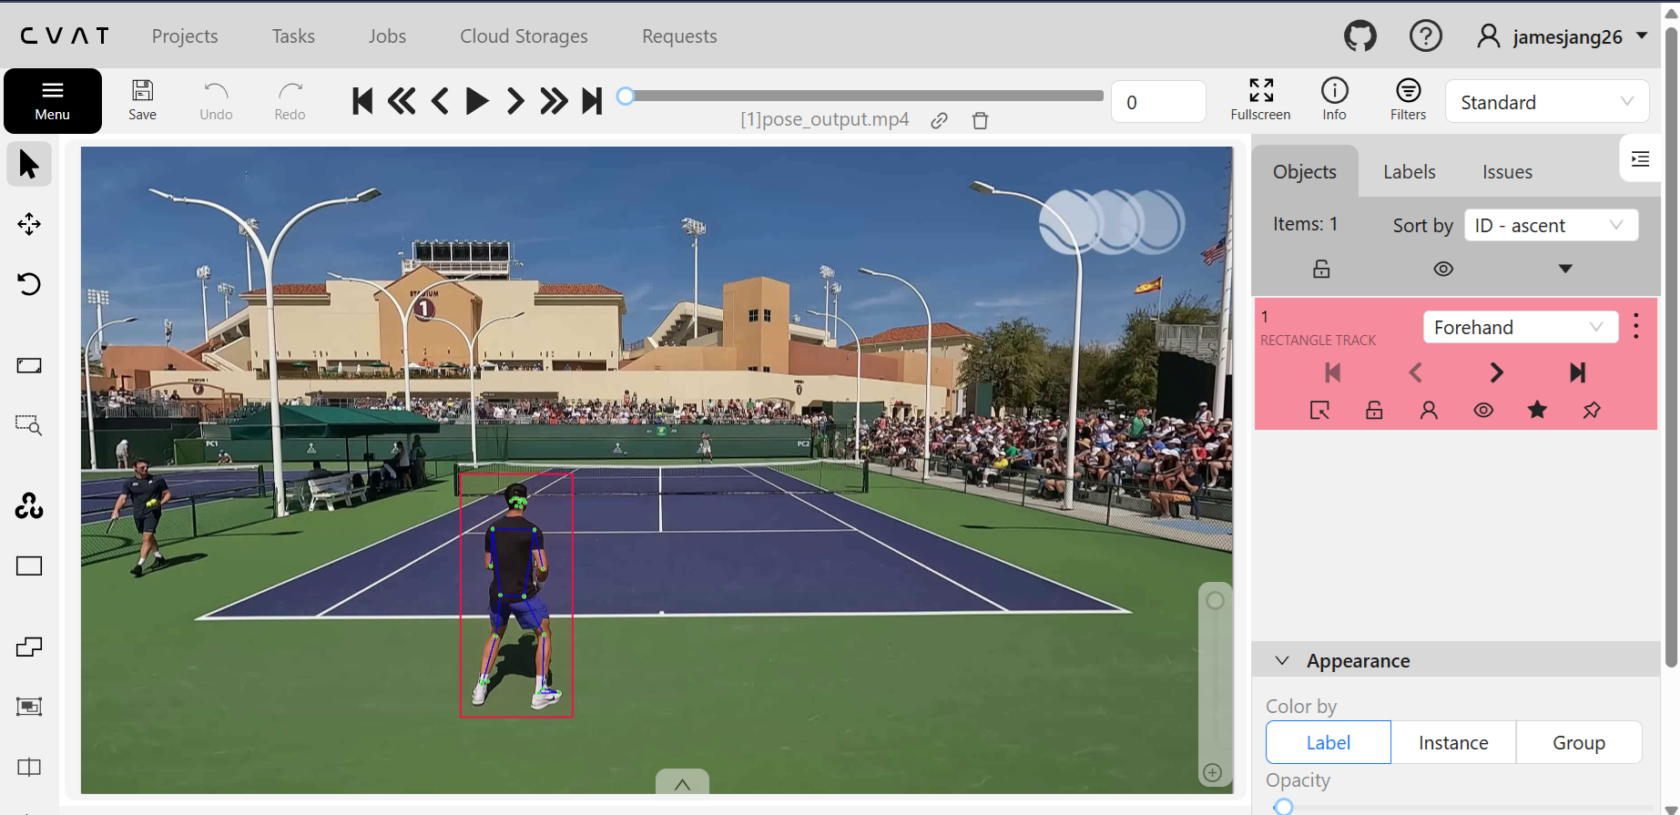Click the Save icon
The width and height of the screenshot is (1680, 815).
coord(142,100)
